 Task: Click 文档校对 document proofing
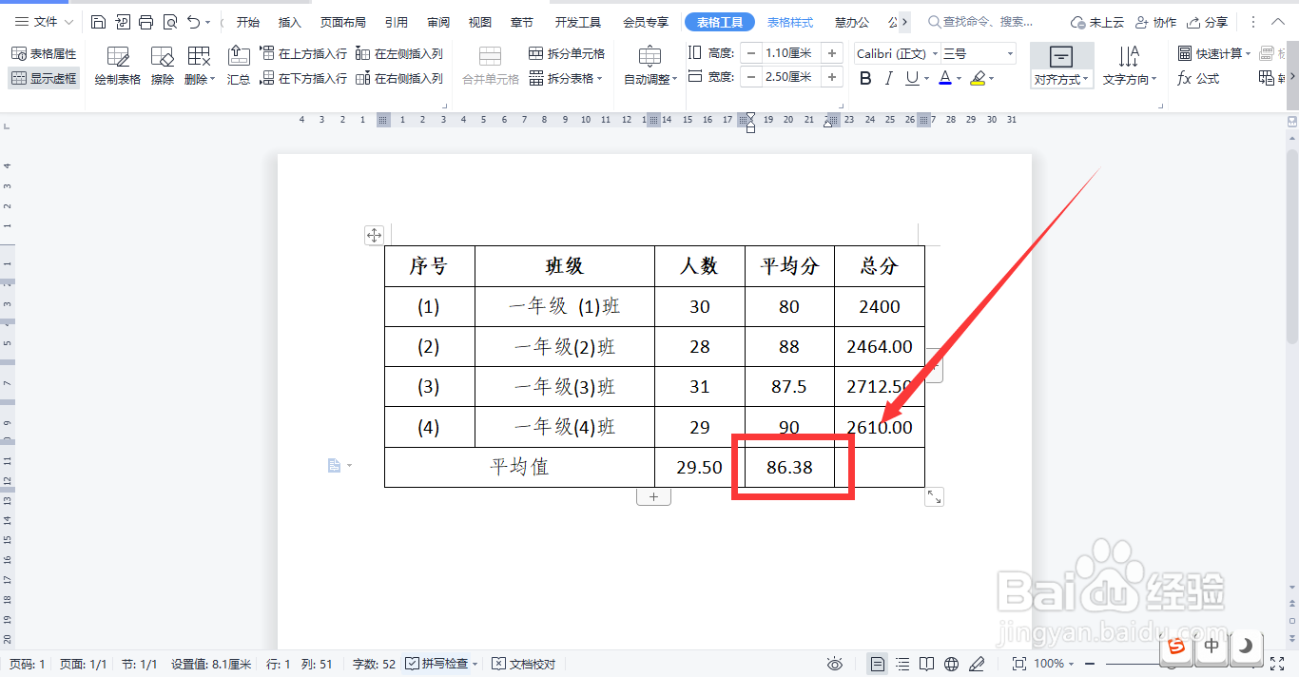[524, 664]
